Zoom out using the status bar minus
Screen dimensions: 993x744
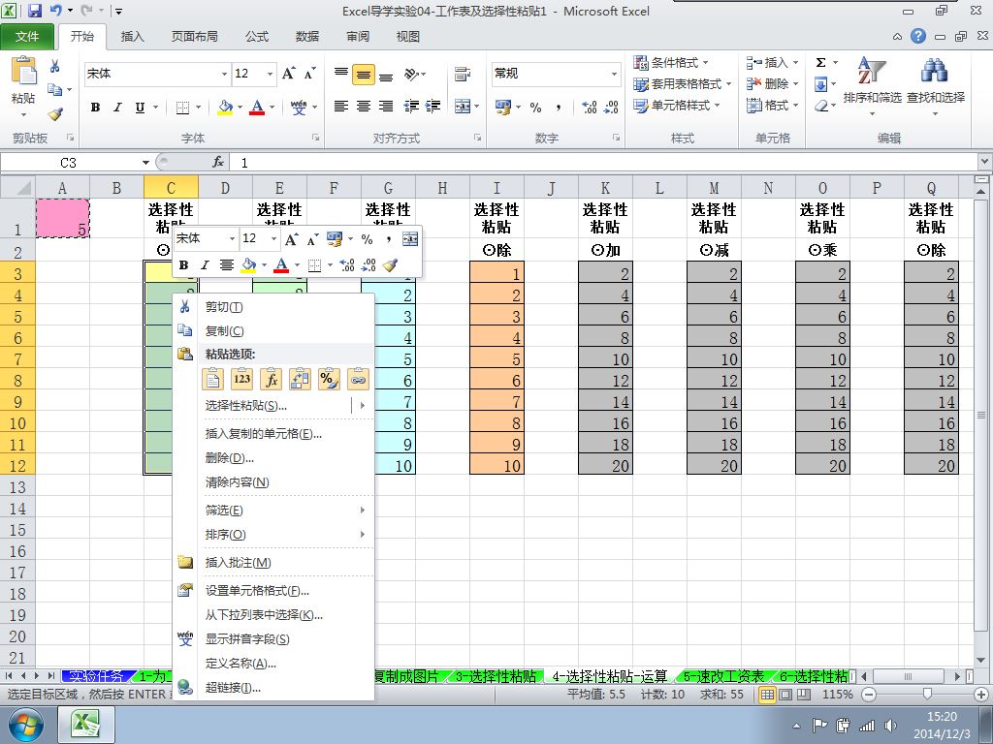[868, 695]
